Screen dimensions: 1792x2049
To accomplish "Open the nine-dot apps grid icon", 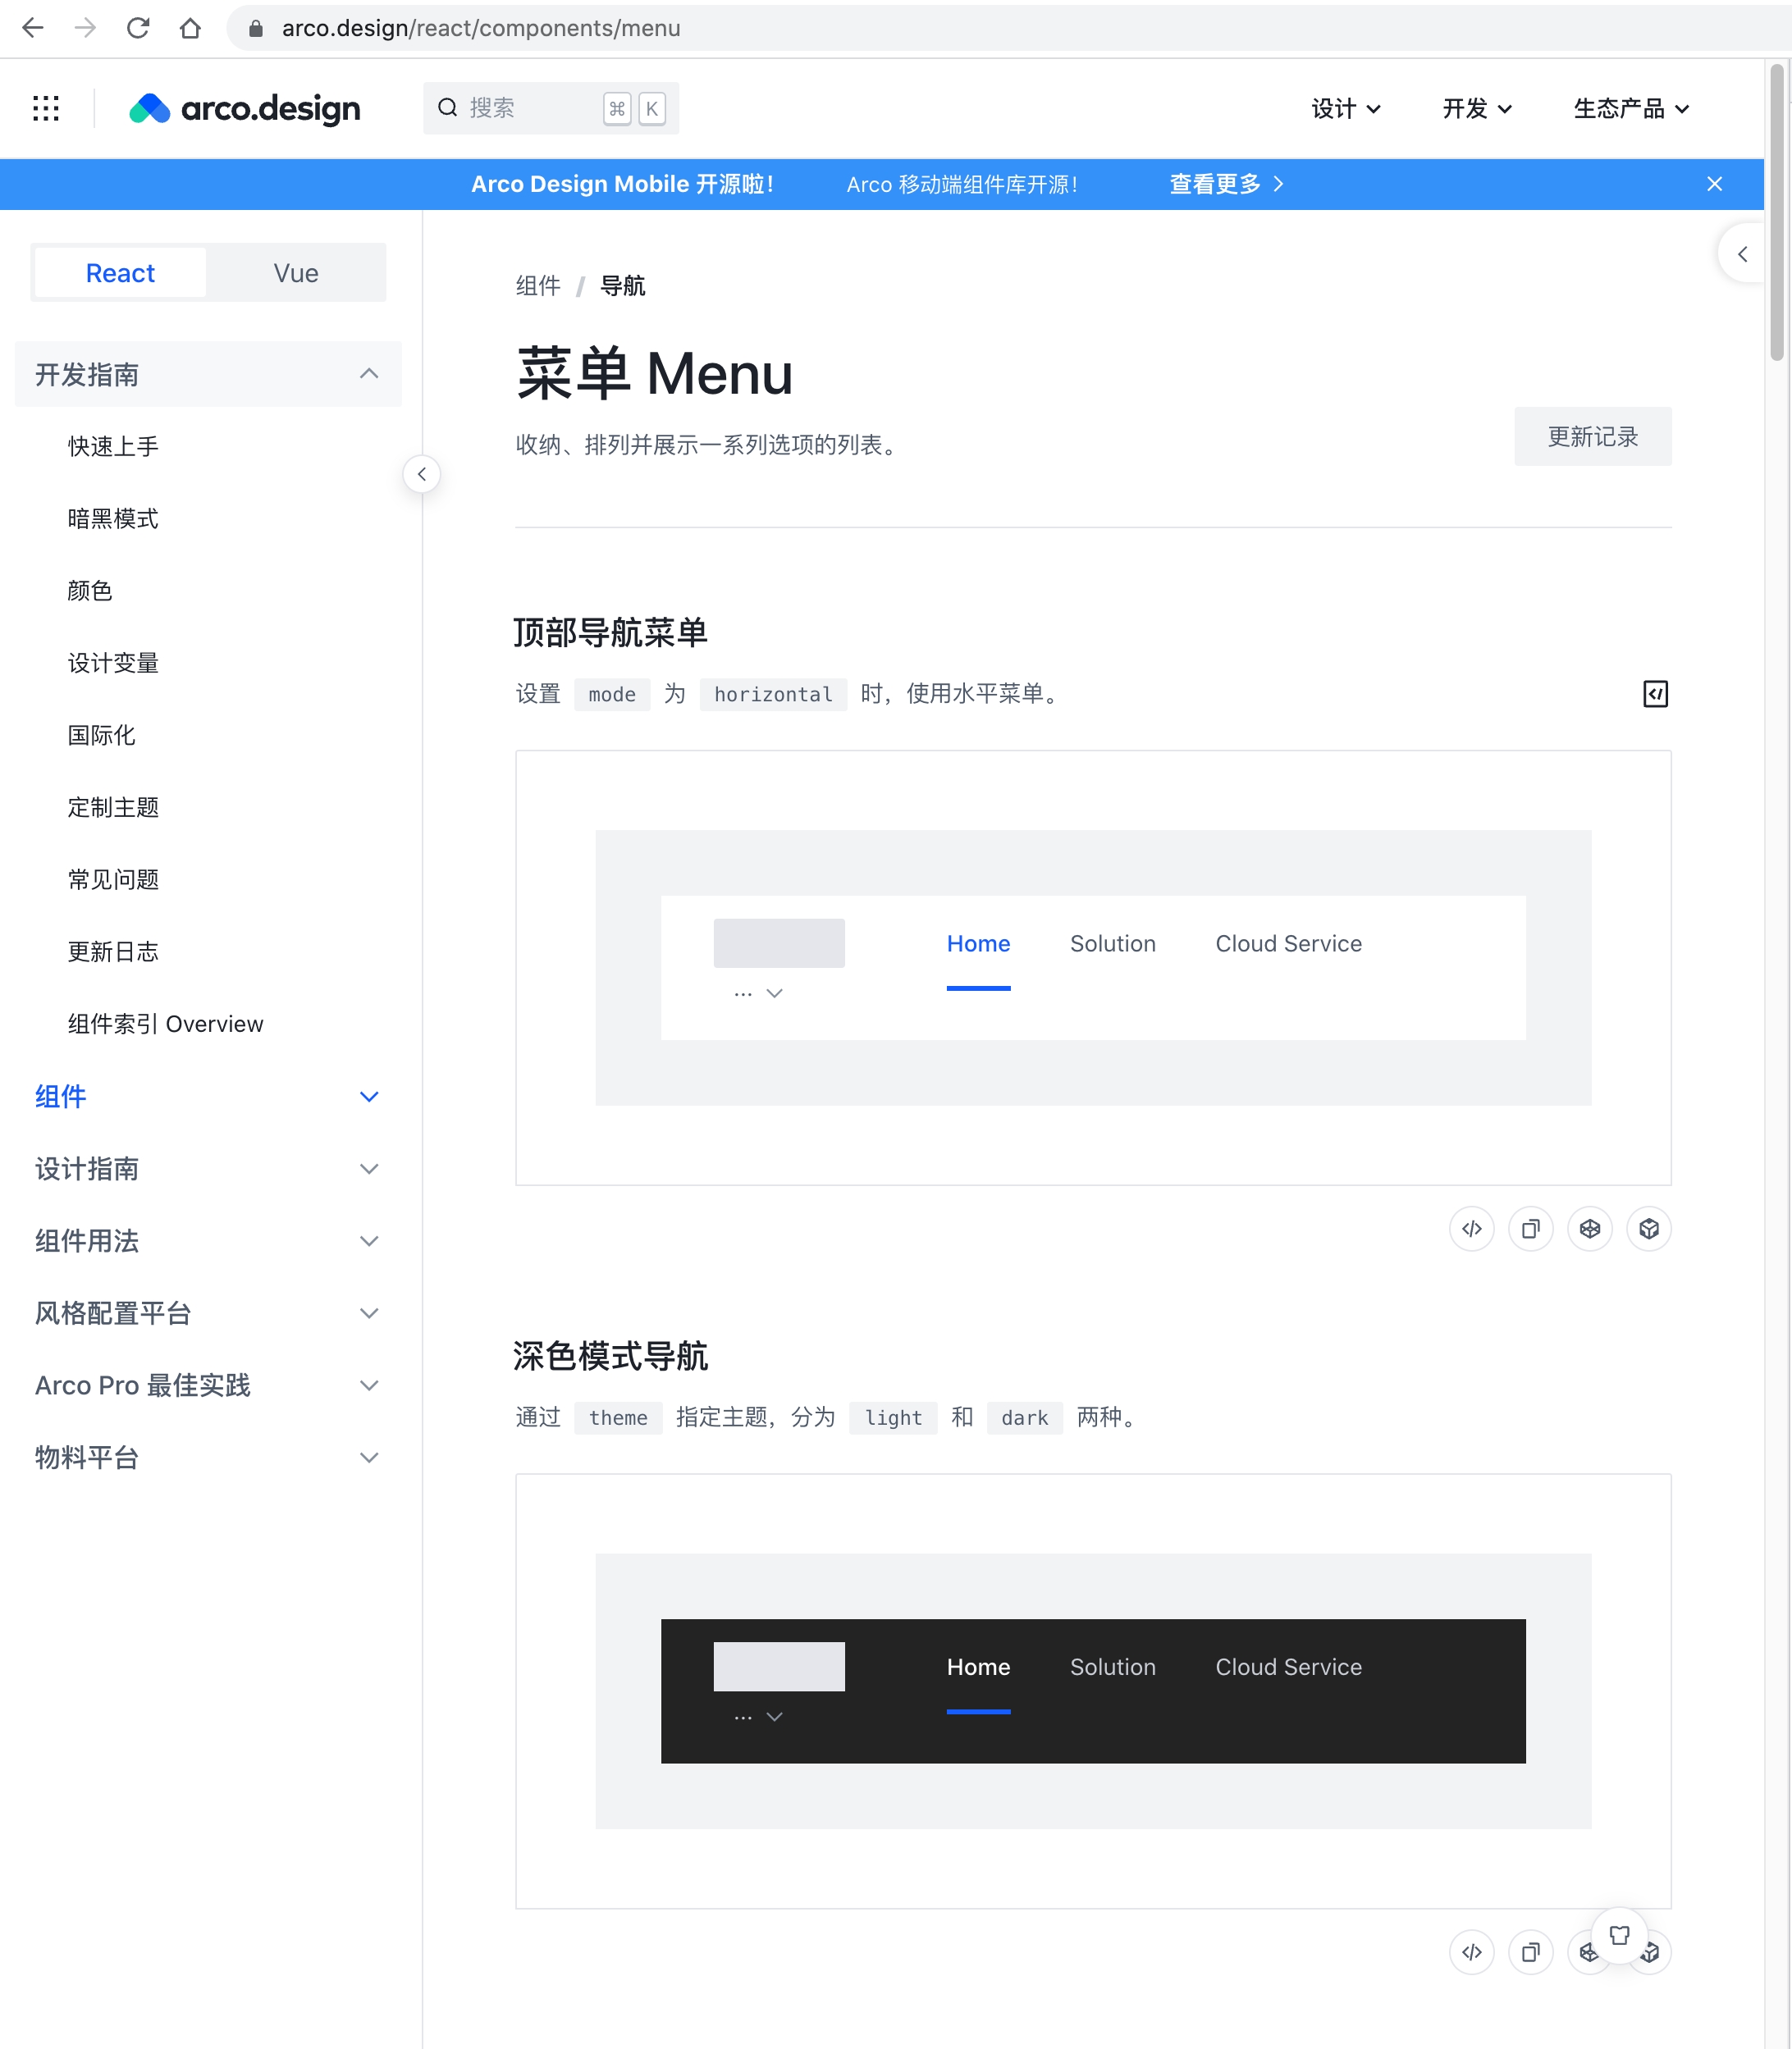I will click(x=46, y=108).
